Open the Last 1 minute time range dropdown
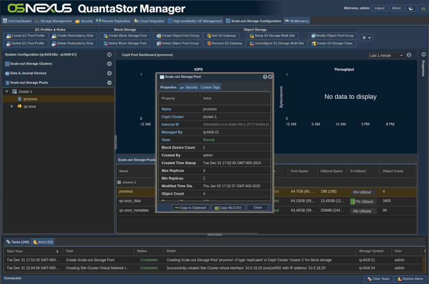Viewport: 429px width, 284px height. 386,56
